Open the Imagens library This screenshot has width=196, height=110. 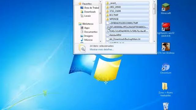[x=89, y=36]
